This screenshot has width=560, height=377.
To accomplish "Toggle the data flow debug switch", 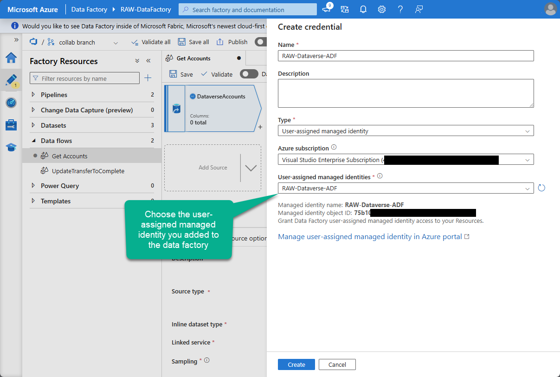I will pyautogui.click(x=249, y=74).
